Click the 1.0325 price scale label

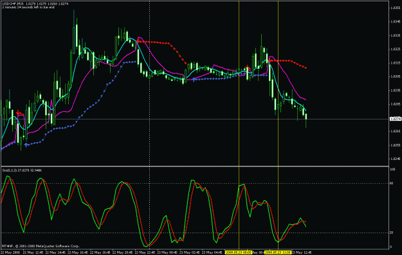(396, 49)
